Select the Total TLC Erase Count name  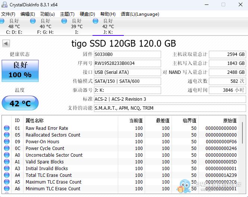tap(49, 175)
